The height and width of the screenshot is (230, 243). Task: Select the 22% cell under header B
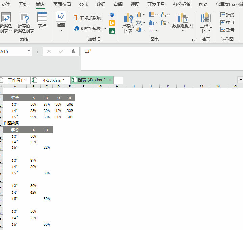(x=47, y=147)
